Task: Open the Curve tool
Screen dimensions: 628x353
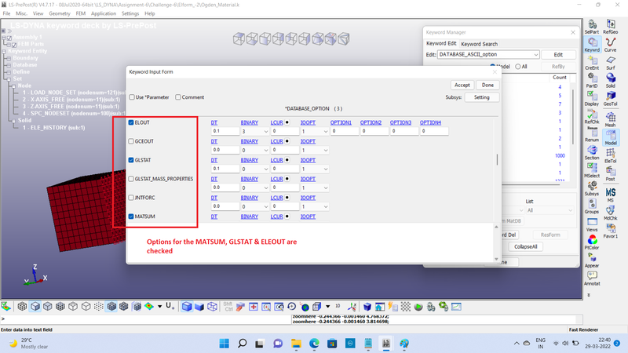Action: point(611,45)
